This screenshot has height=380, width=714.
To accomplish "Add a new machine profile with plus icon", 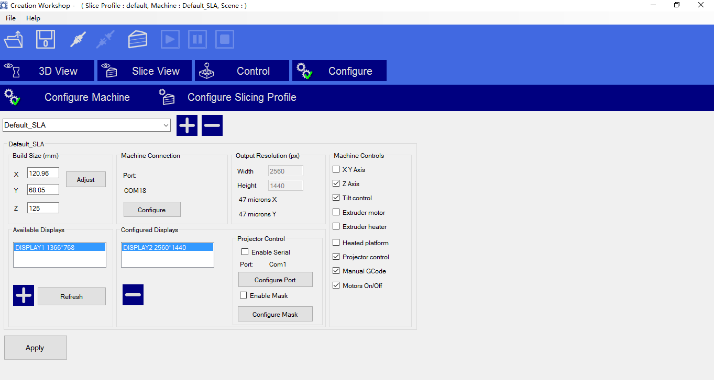I will 187,125.
